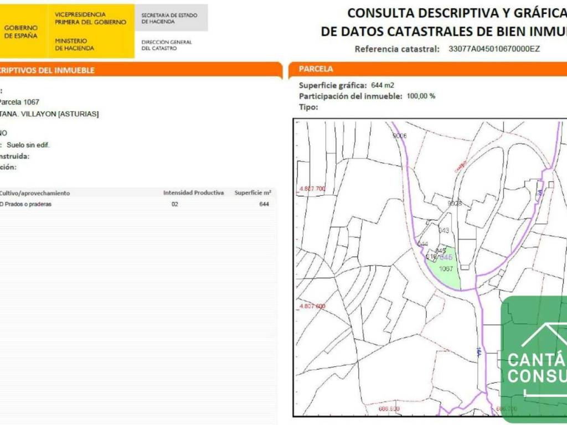Viewport: 567px width, 425px height.
Task: Click Vicepresidencia Primera del Gobierno text
Action: (x=90, y=18)
